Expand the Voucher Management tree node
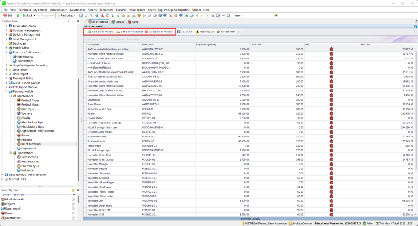The width and height of the screenshot is (418, 226). point(7,30)
